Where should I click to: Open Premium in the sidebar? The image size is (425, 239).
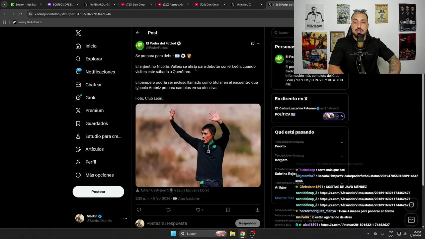pyautogui.click(x=89, y=111)
